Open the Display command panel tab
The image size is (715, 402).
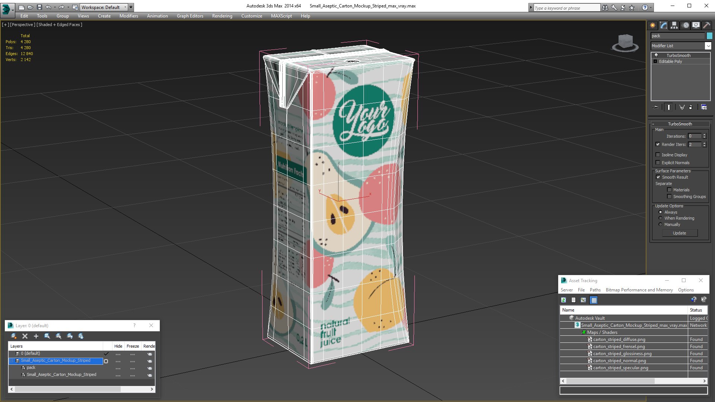point(696,25)
